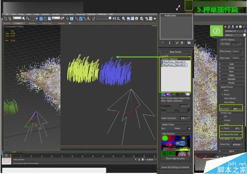The width and height of the screenshot is (247, 174).
Task: Expand the About rollout
Action: [231, 151]
